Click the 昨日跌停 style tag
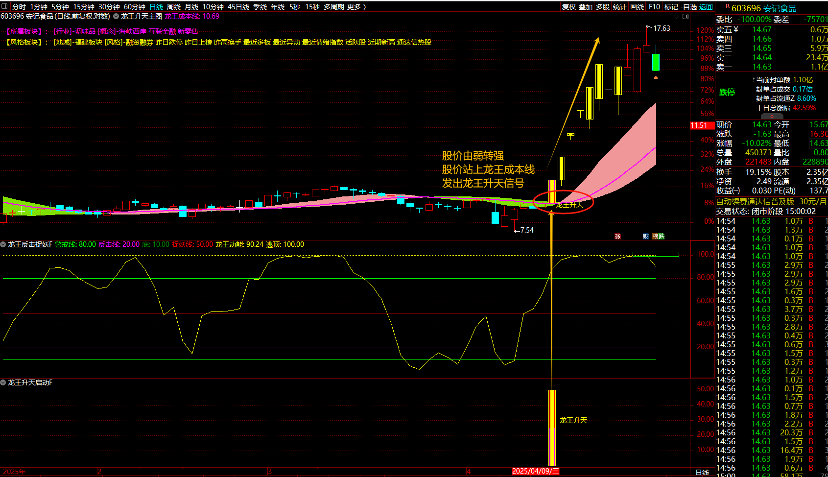The image size is (828, 477). pos(169,42)
